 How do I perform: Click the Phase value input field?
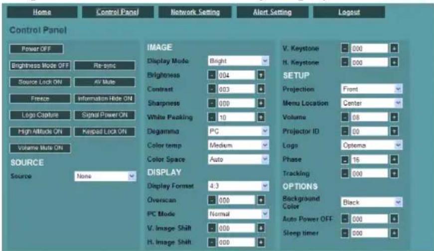[369, 159]
